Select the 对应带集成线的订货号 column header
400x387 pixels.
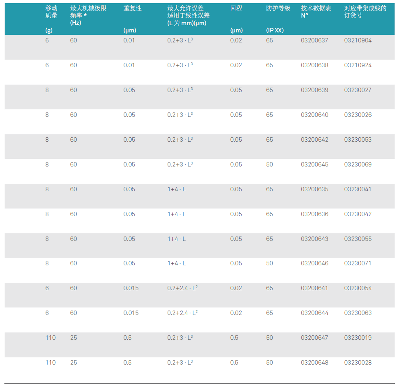pos(365,12)
